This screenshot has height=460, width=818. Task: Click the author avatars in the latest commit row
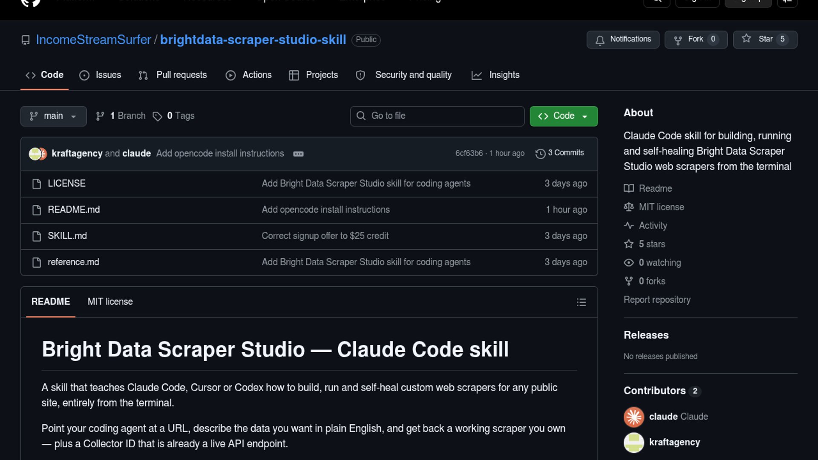click(37, 154)
